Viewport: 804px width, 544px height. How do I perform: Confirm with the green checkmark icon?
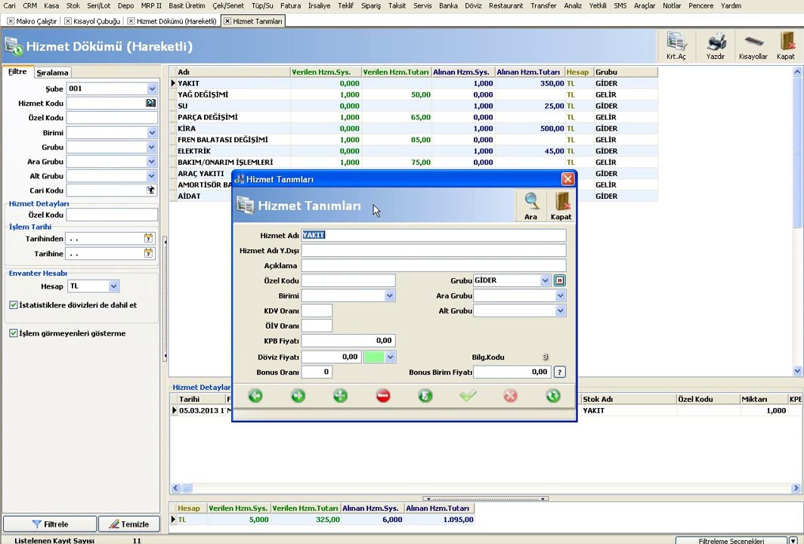[468, 396]
